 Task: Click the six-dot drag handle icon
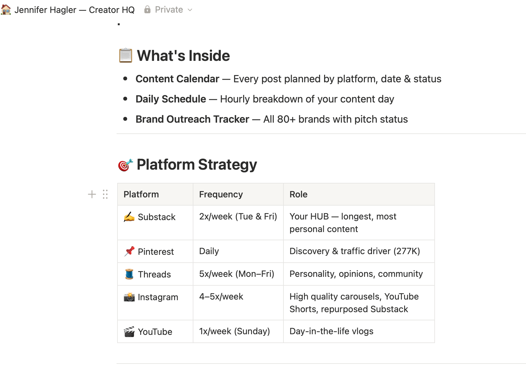point(105,194)
